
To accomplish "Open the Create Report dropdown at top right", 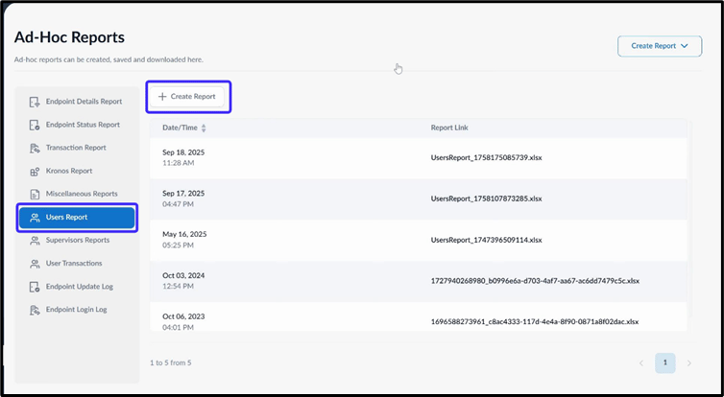I will (660, 46).
